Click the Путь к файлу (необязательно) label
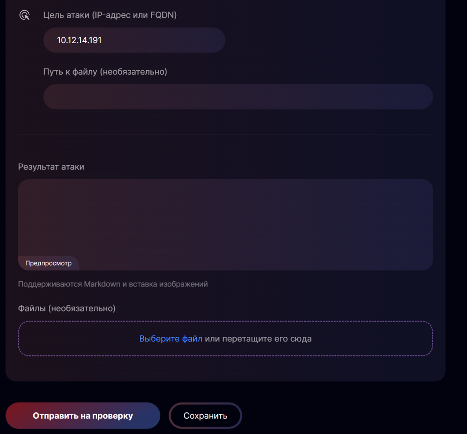Screen dimensions: 467x434 105,72
